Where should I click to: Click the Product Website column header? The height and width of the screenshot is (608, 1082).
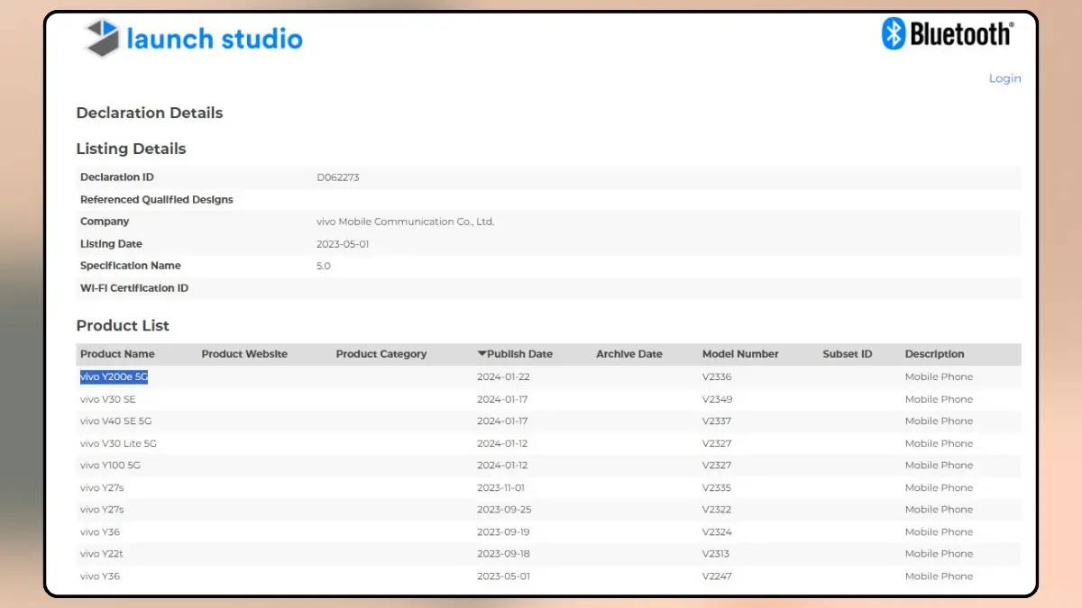(x=244, y=354)
